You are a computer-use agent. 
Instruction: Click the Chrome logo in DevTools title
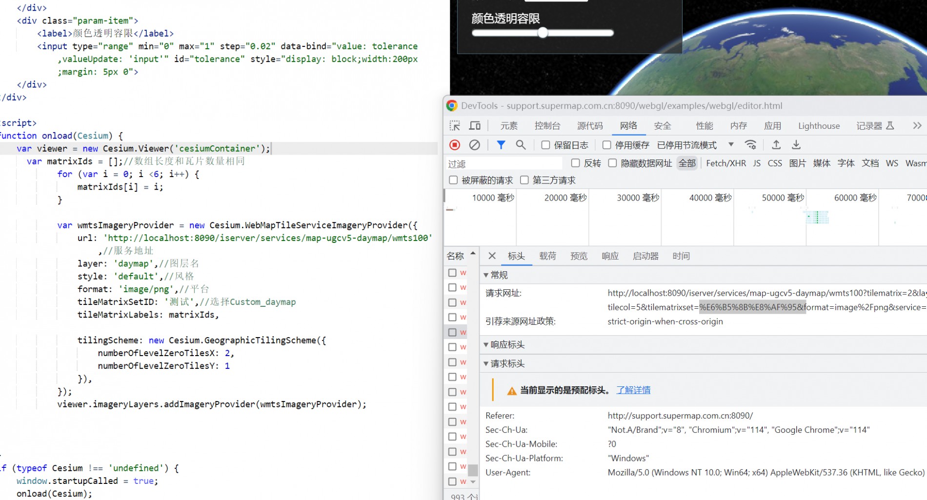click(452, 106)
